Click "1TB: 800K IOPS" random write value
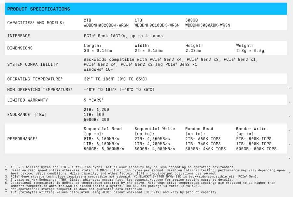 click(x=254, y=144)
